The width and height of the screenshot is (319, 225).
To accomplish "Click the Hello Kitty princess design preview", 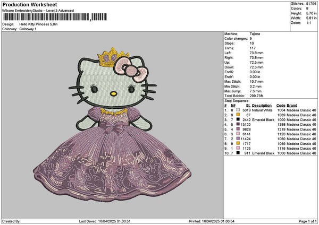I will [113, 124].
